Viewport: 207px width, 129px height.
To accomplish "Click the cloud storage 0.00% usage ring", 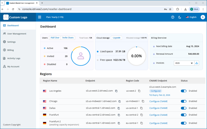I will tap(136, 56).
